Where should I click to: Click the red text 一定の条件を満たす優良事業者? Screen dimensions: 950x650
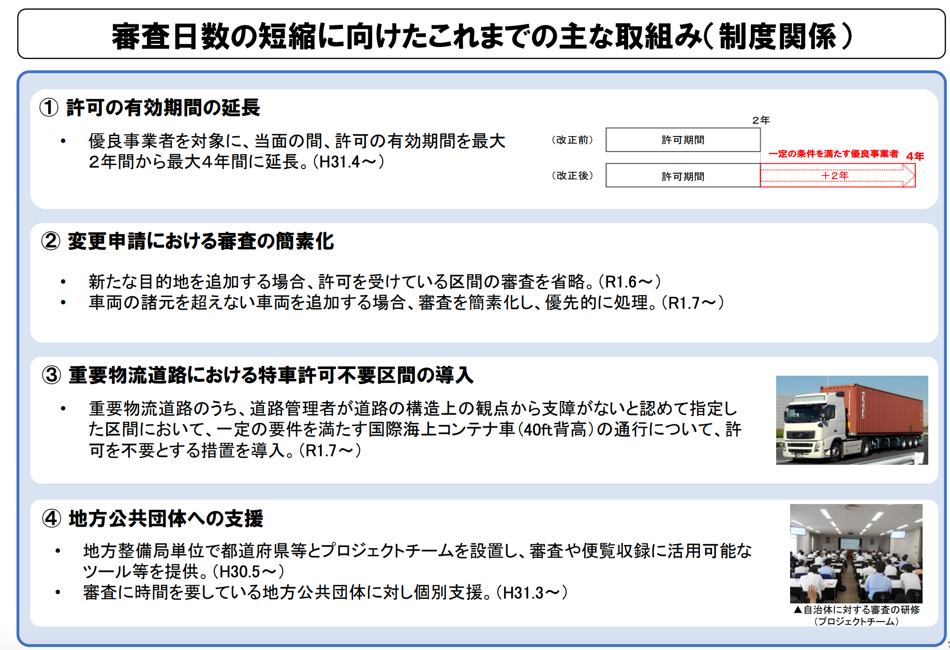(833, 154)
